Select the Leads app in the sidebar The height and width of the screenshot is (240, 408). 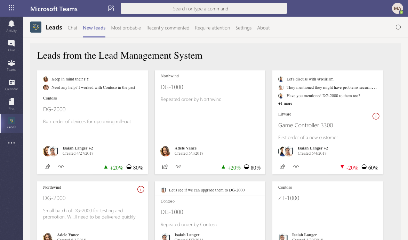click(11, 123)
